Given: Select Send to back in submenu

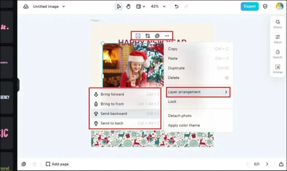Looking at the screenshot, I should (x=125, y=123).
